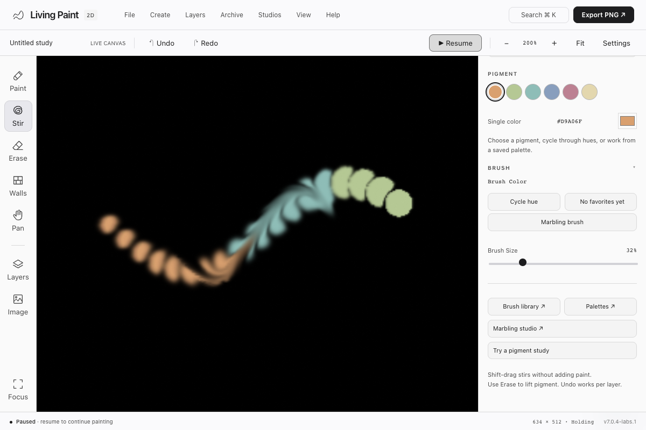The height and width of the screenshot is (430, 646).
Task: Click the No favorites yet button
Action: 601,202
